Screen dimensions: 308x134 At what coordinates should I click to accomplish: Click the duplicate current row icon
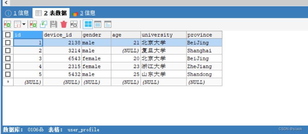click(x=43, y=24)
